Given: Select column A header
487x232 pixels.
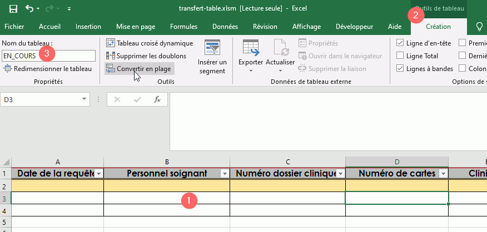Looking at the screenshot, I should pos(57,162).
